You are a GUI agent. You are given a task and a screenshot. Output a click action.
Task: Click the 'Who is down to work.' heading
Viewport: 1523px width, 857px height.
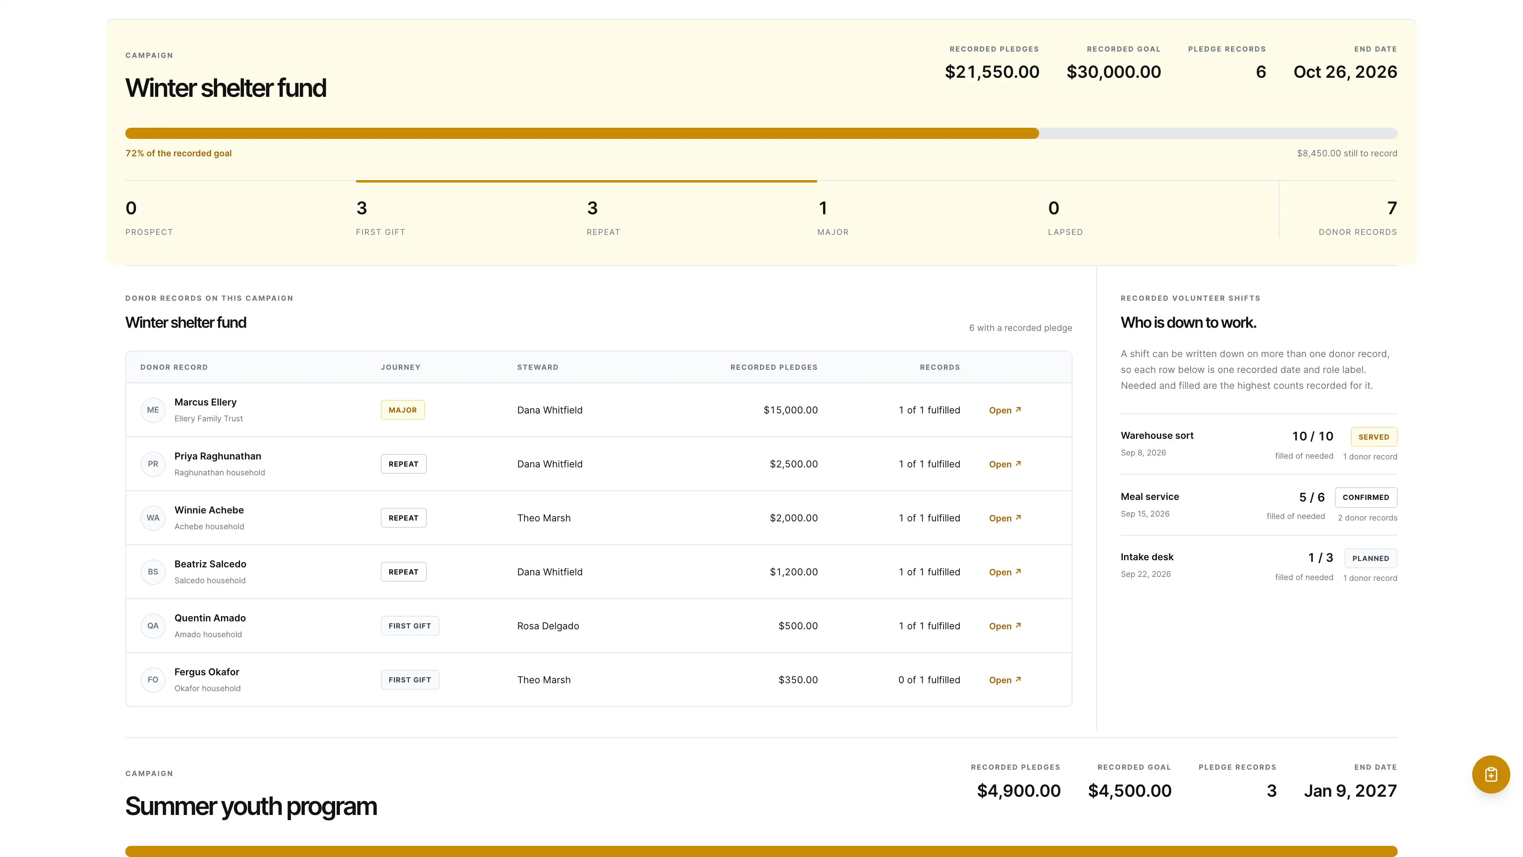pyautogui.click(x=1188, y=322)
